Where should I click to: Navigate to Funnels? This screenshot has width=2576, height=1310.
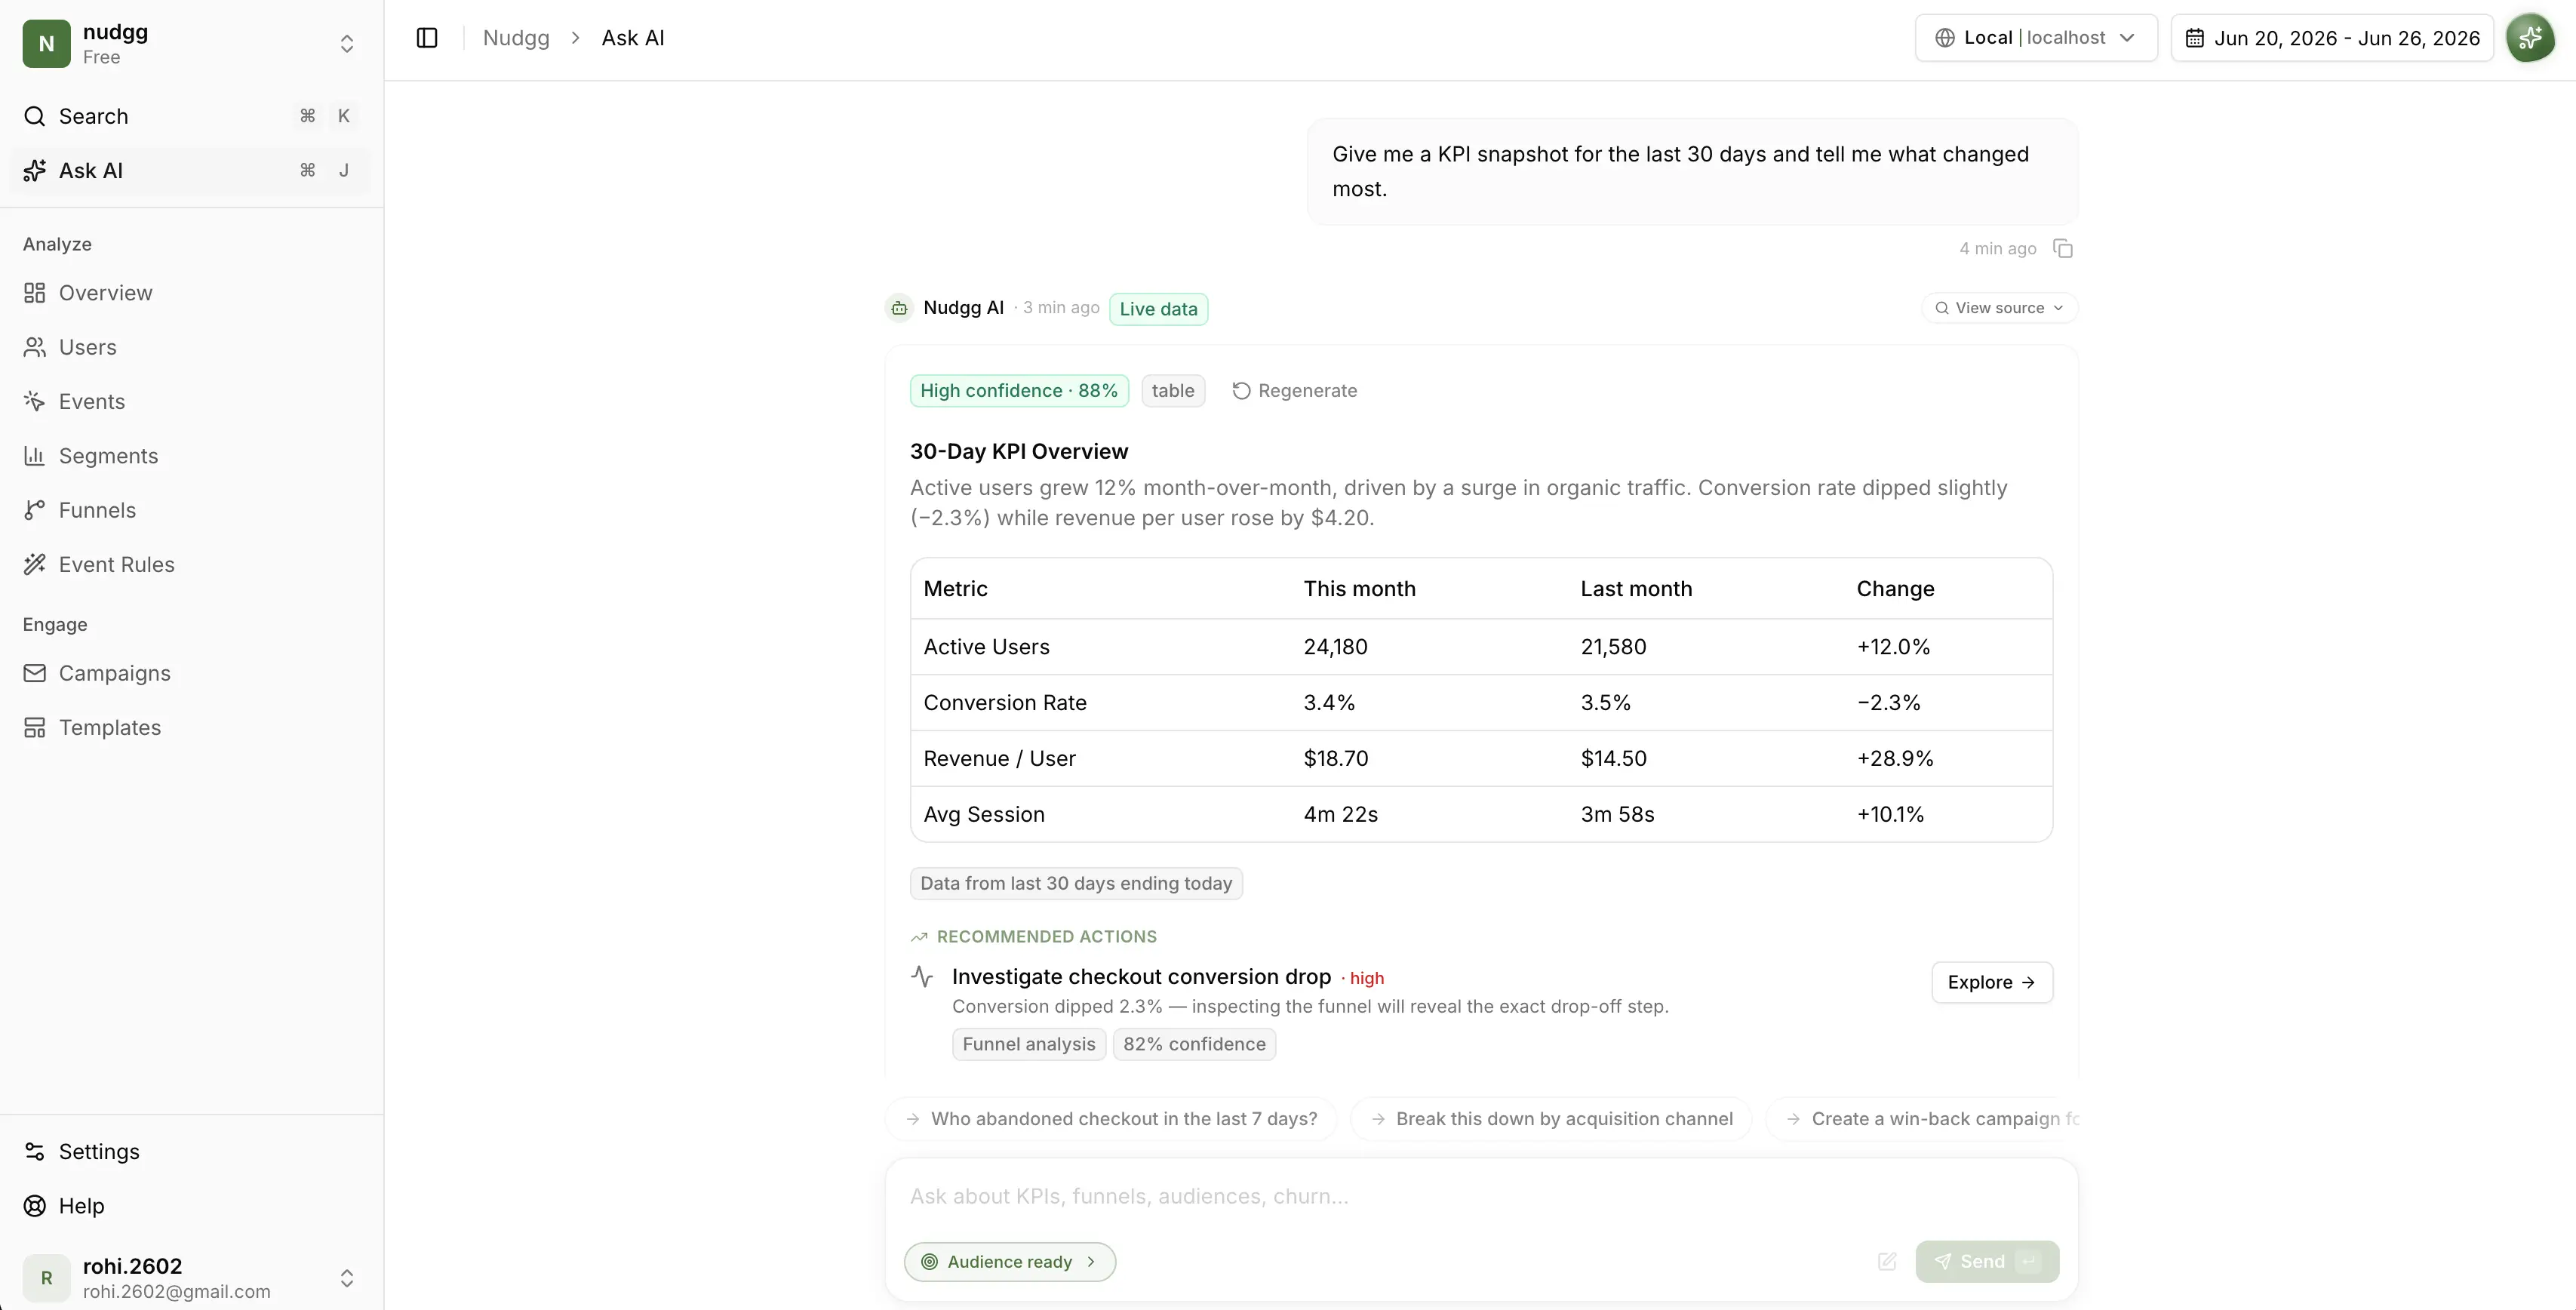pyautogui.click(x=190, y=510)
